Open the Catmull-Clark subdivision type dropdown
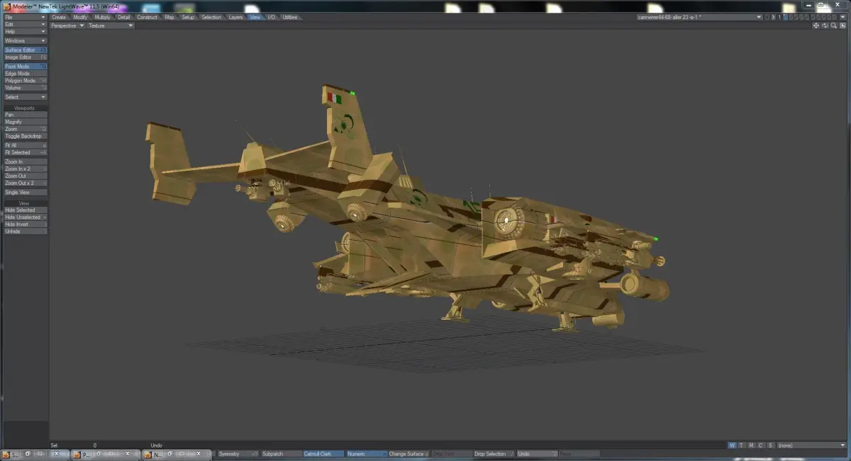The width and height of the screenshot is (851, 461). [x=323, y=454]
